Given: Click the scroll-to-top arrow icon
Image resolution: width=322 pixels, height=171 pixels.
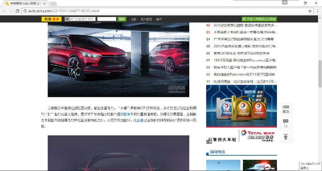Looking at the screenshot, I should click(x=286, y=137).
